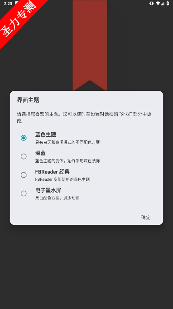Tap the battery status icon
Viewport: 173px width, 309px height.
point(168,3)
